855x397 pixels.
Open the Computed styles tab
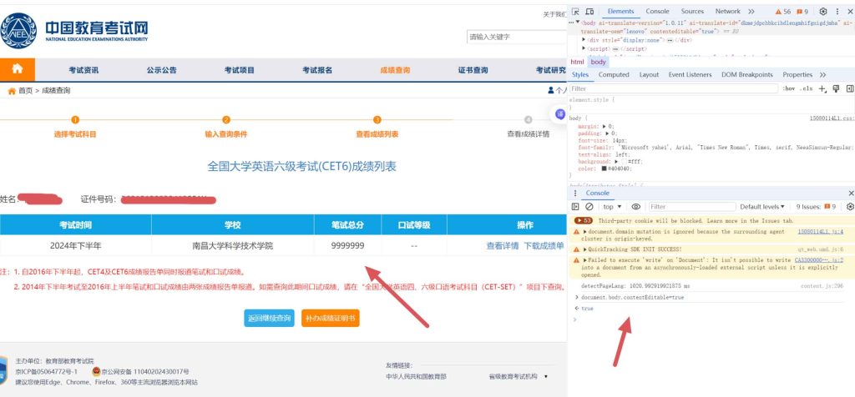click(x=614, y=74)
